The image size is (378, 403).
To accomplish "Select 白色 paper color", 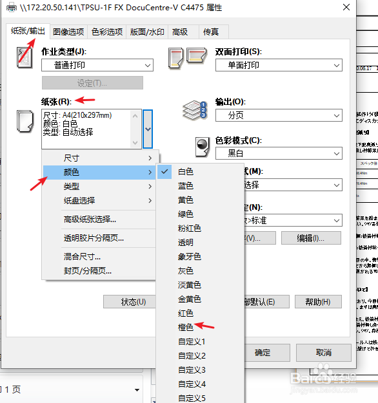I will 201,171.
